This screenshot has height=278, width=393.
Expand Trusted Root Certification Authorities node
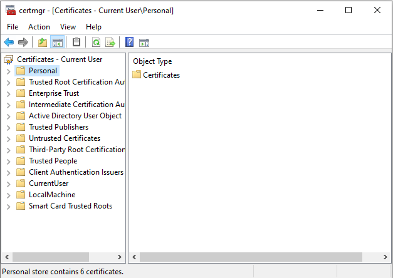click(x=9, y=83)
